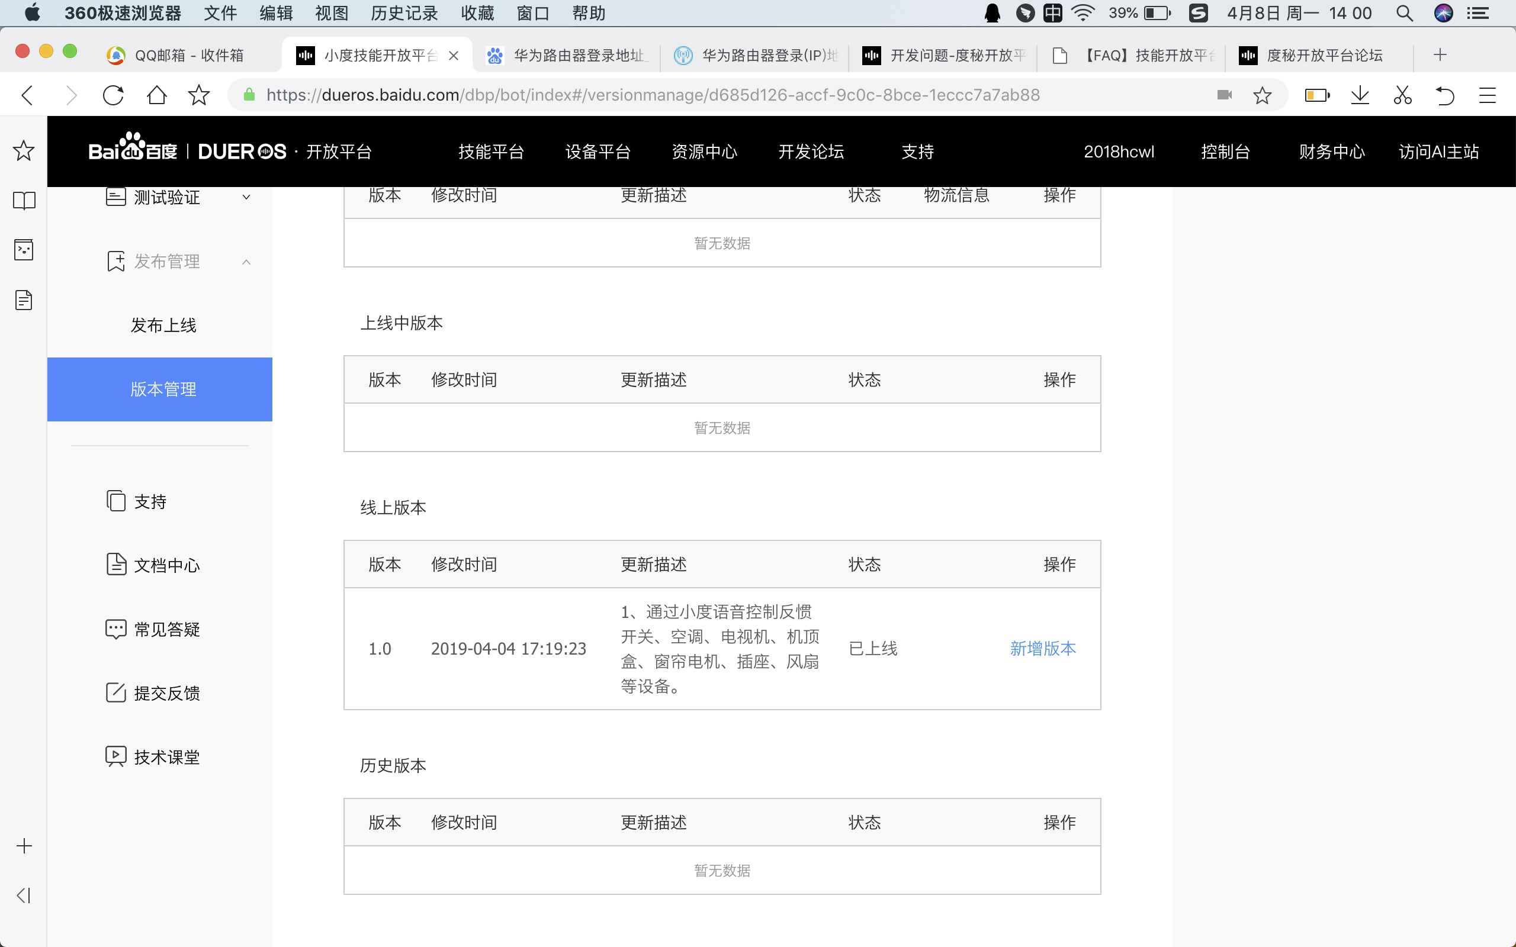Click the Siri icon in menu bar
The image size is (1516, 947).
(1443, 13)
